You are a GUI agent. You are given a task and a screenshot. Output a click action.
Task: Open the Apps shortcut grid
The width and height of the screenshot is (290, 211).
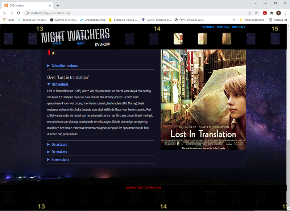(9, 20)
